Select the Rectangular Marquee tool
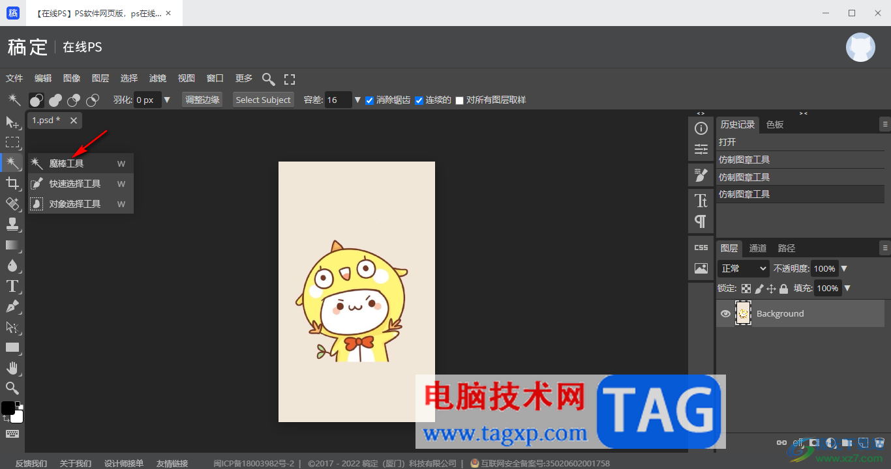This screenshot has width=891, height=469. coord(12,142)
